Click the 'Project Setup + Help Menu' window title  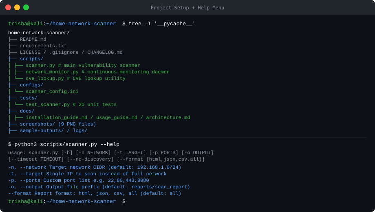click(x=187, y=8)
